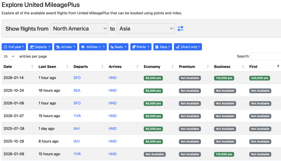Image resolution: width=281 pixels, height=161 pixels.
Task: Open the HND arrival airport link
Action: coord(113,78)
